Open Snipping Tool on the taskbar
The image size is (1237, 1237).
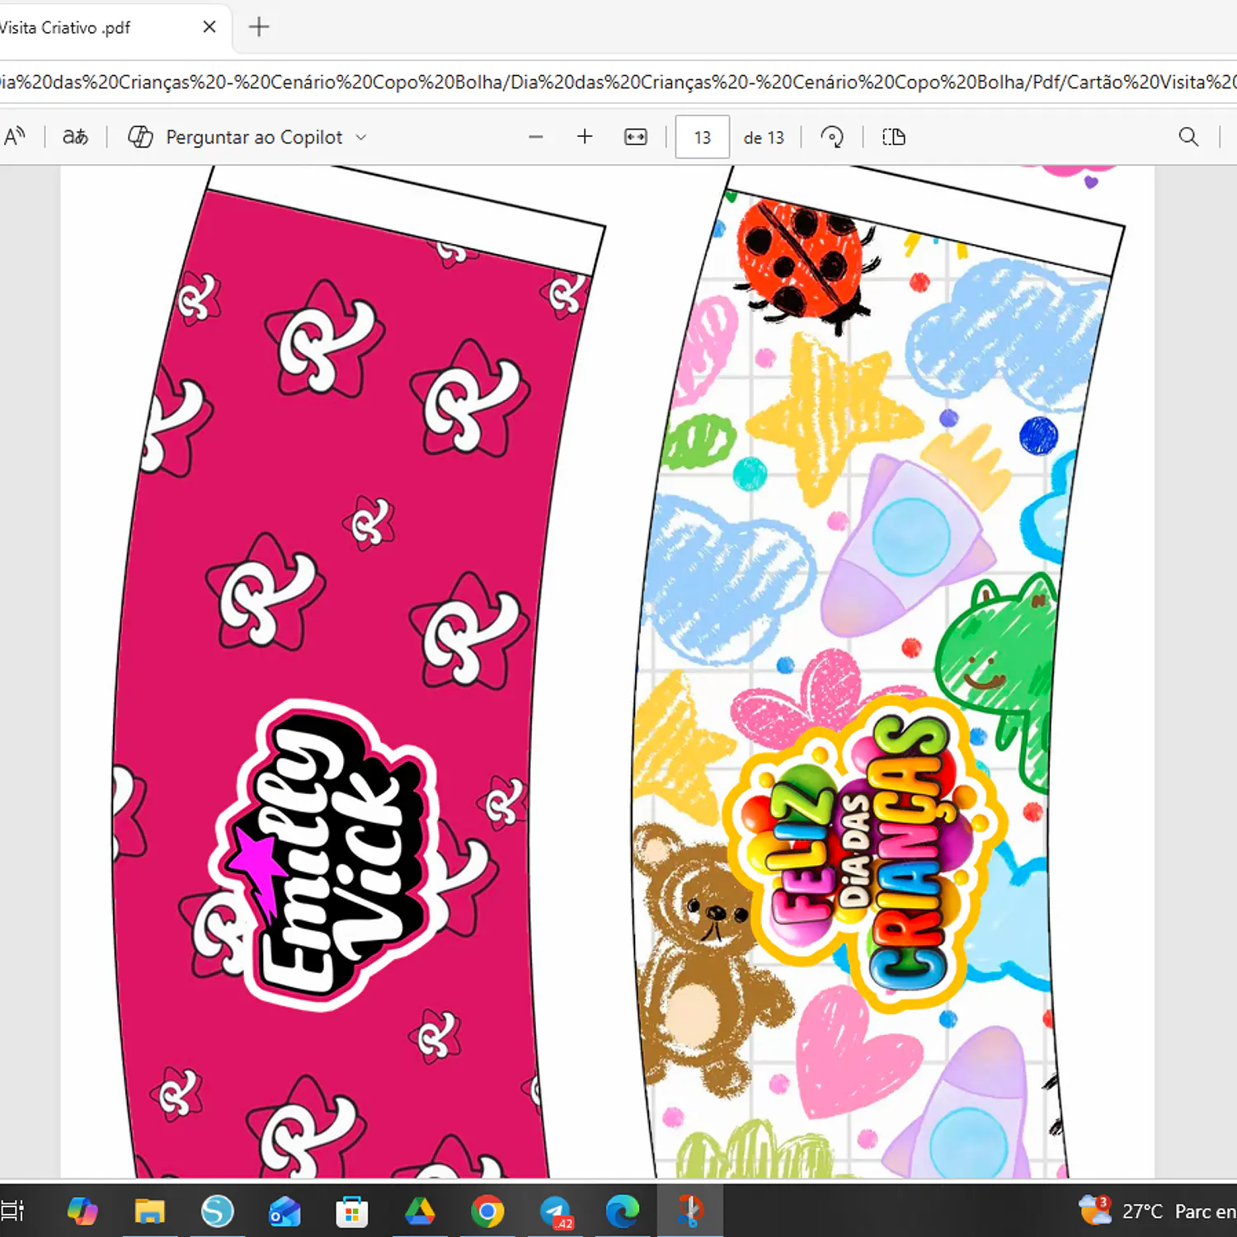tap(690, 1211)
